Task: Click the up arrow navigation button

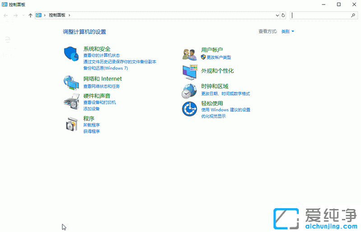Action: coord(30,15)
